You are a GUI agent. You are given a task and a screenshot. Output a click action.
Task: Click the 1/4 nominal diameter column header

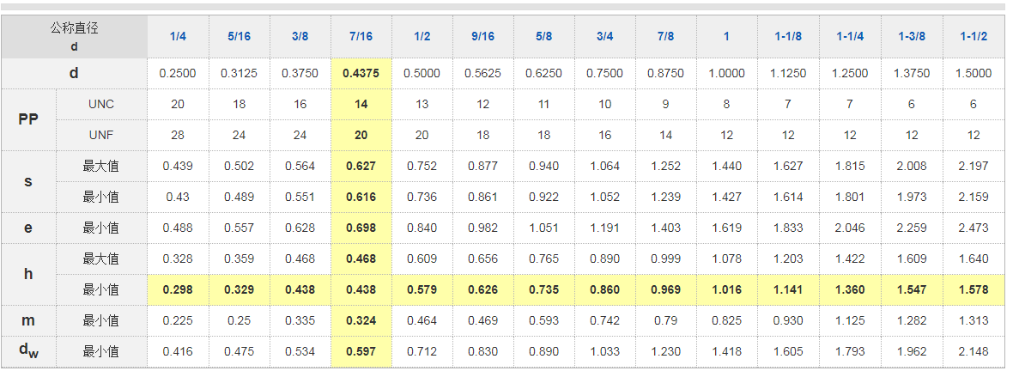click(x=178, y=36)
